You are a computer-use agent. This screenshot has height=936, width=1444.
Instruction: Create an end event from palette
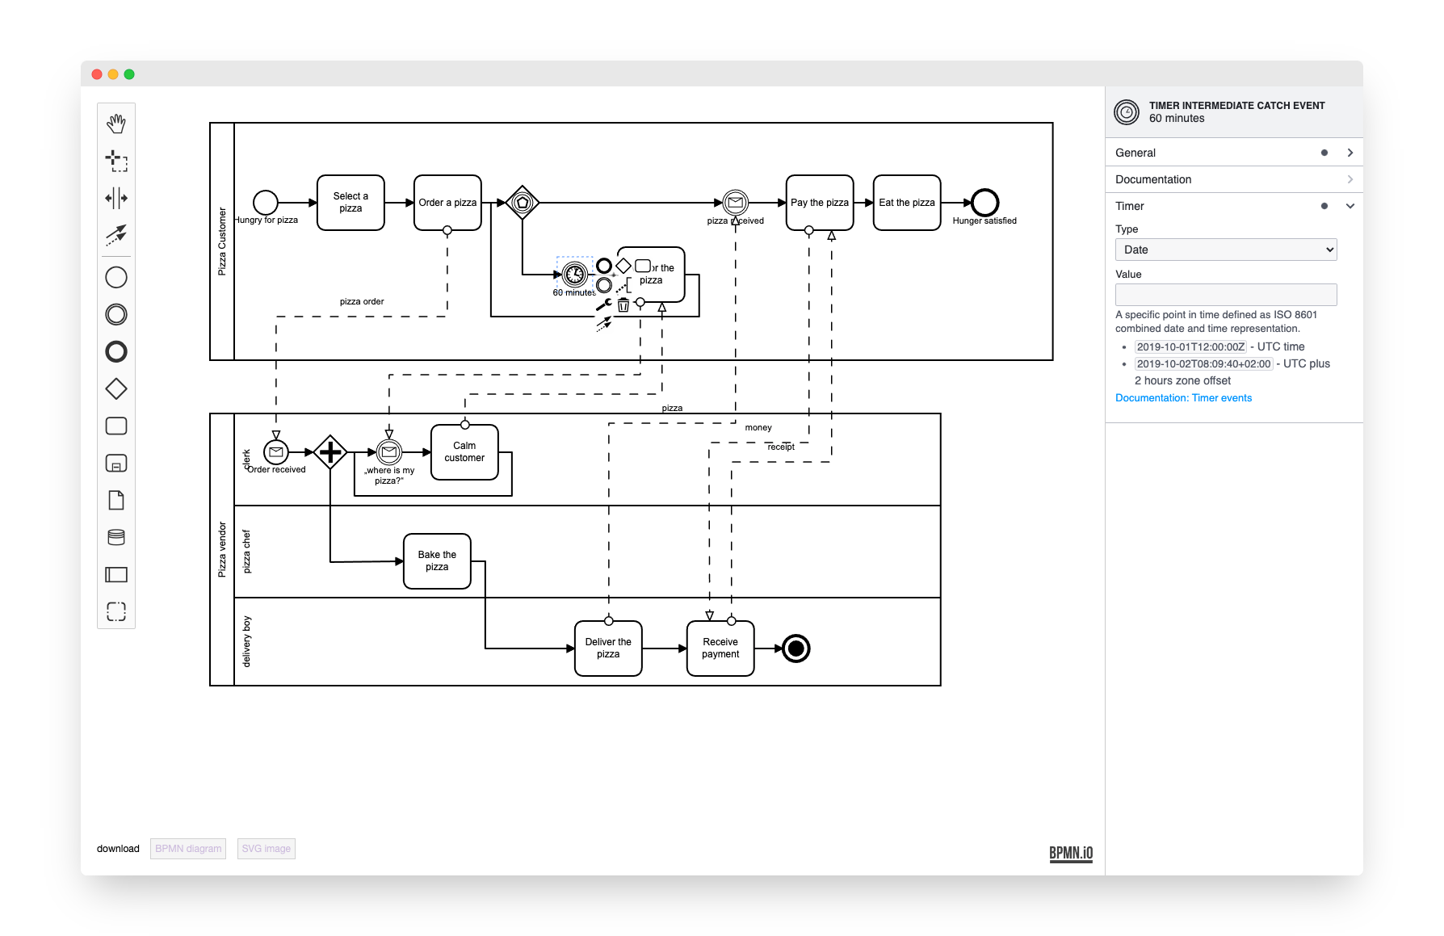click(116, 352)
